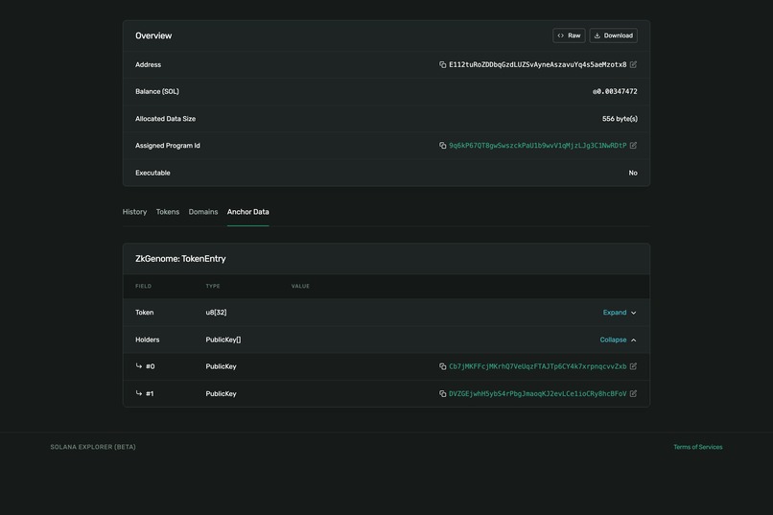Download the account data

pos(613,35)
